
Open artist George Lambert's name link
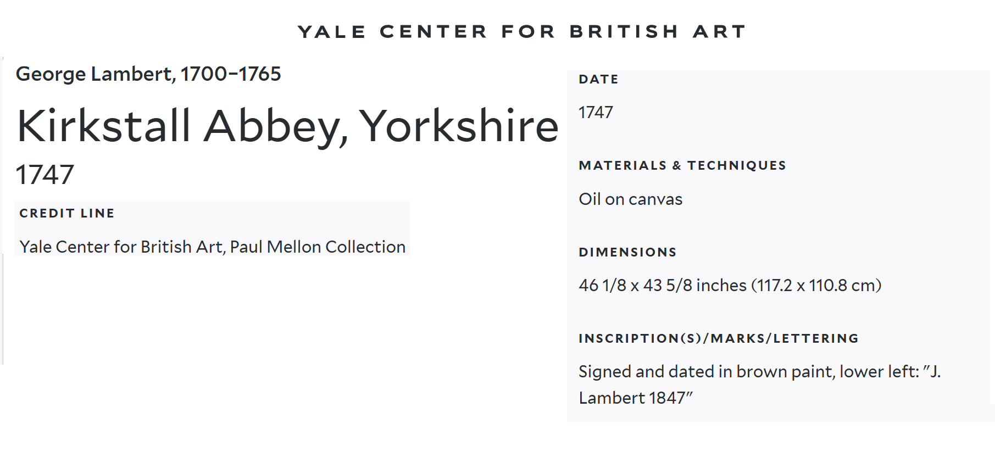point(95,74)
